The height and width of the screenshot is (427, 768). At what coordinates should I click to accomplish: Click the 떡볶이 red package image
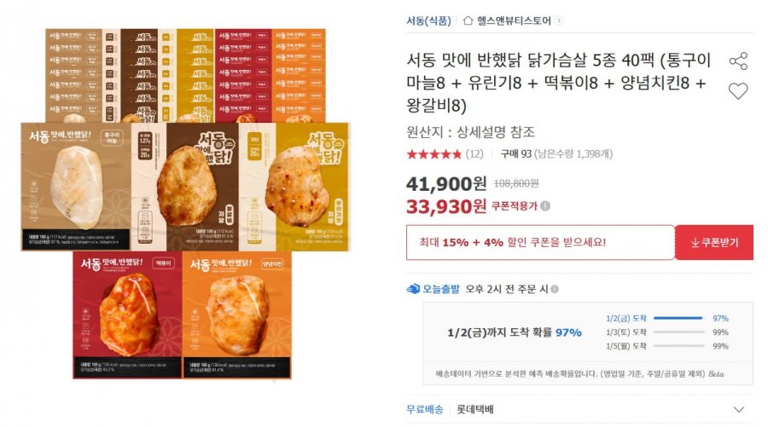pyautogui.click(x=127, y=315)
